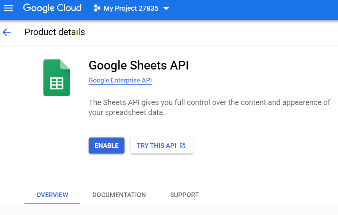Select the My Project 27835 project name
This screenshot has height=215, width=338.
(x=131, y=8)
